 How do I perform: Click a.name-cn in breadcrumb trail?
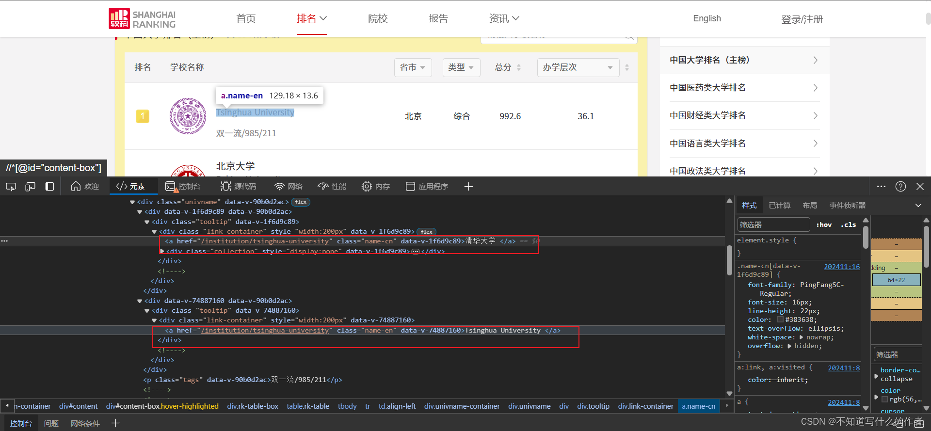click(x=698, y=406)
